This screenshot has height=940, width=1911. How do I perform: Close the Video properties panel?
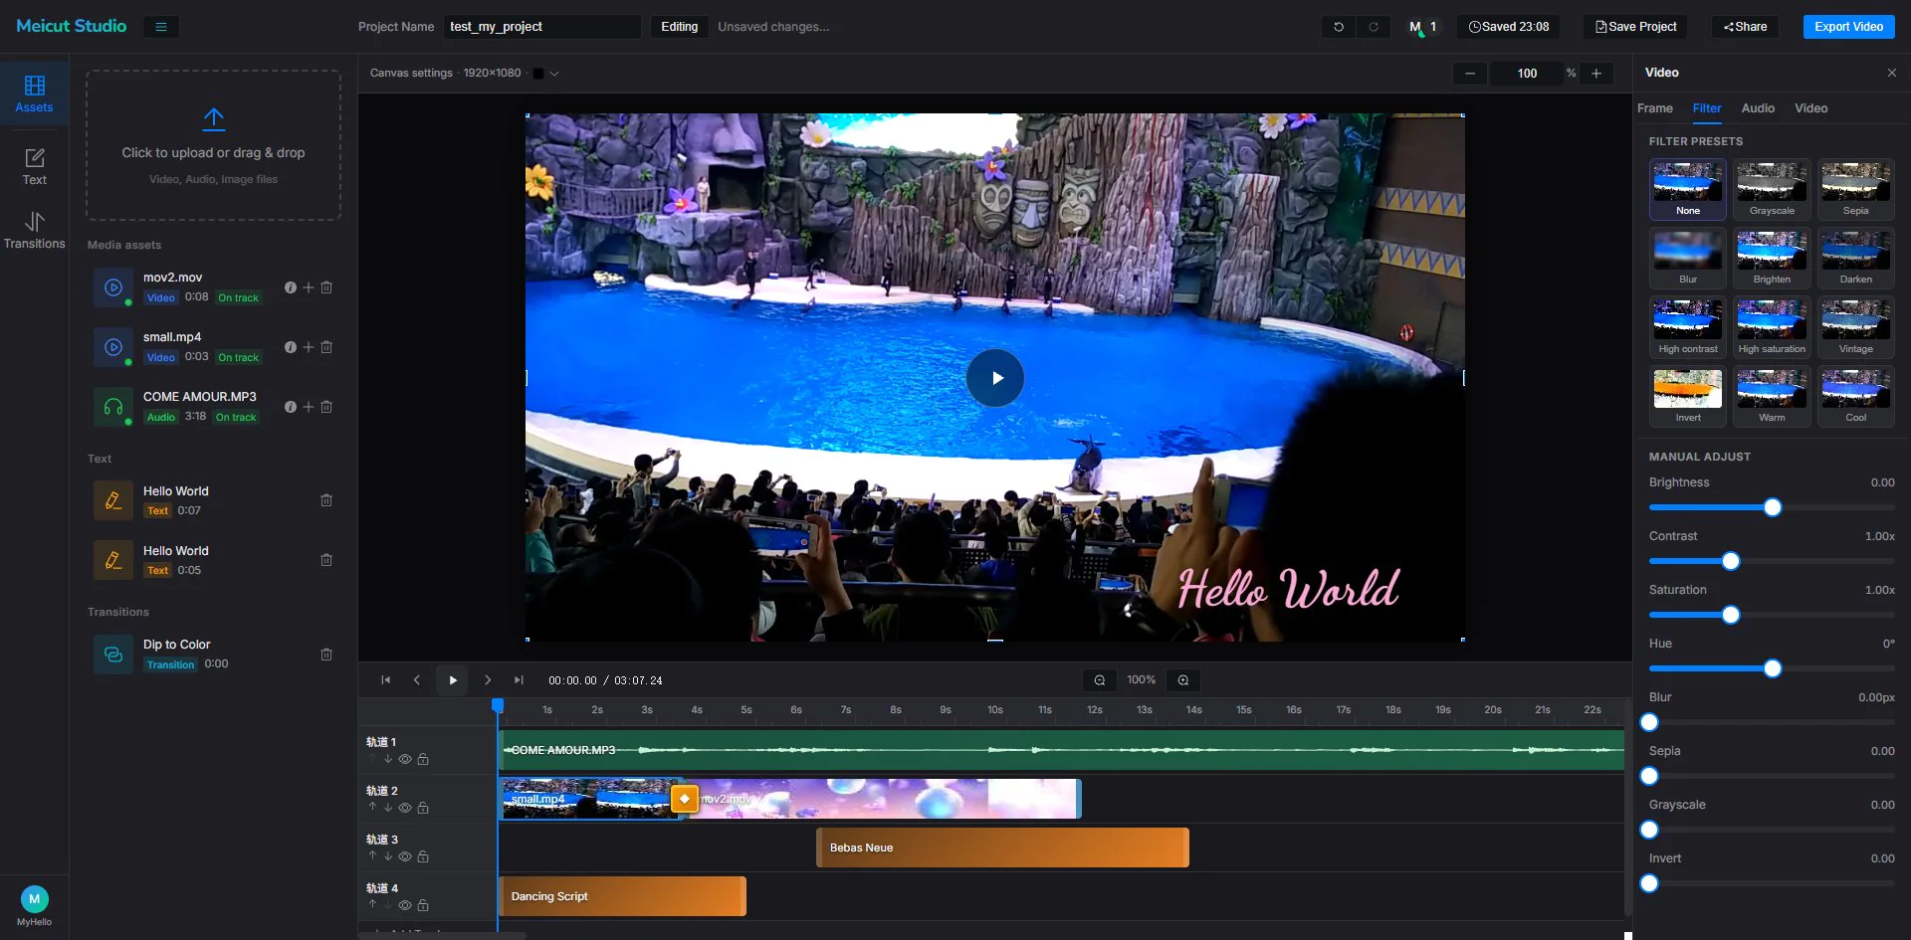click(1892, 73)
